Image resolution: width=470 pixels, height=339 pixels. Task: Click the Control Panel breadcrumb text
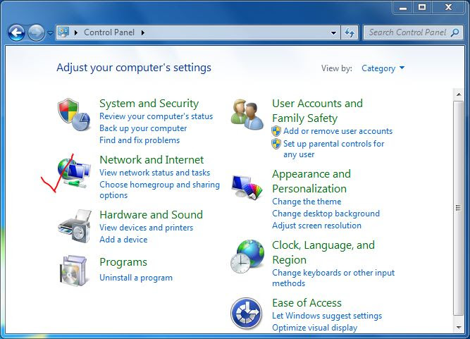point(109,32)
